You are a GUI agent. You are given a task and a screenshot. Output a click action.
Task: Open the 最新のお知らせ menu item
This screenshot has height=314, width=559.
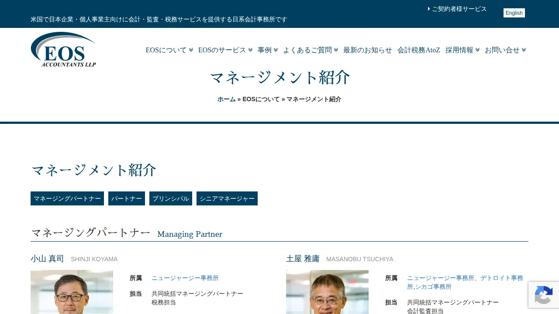[368, 50]
